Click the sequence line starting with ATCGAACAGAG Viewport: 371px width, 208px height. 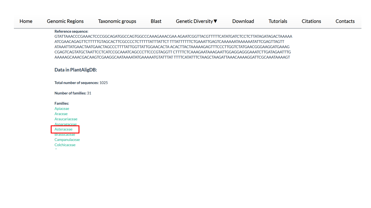point(169,42)
